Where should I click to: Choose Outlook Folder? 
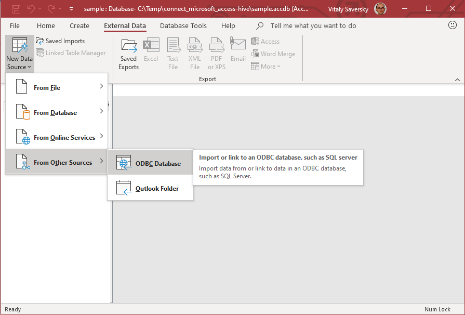tap(150, 188)
